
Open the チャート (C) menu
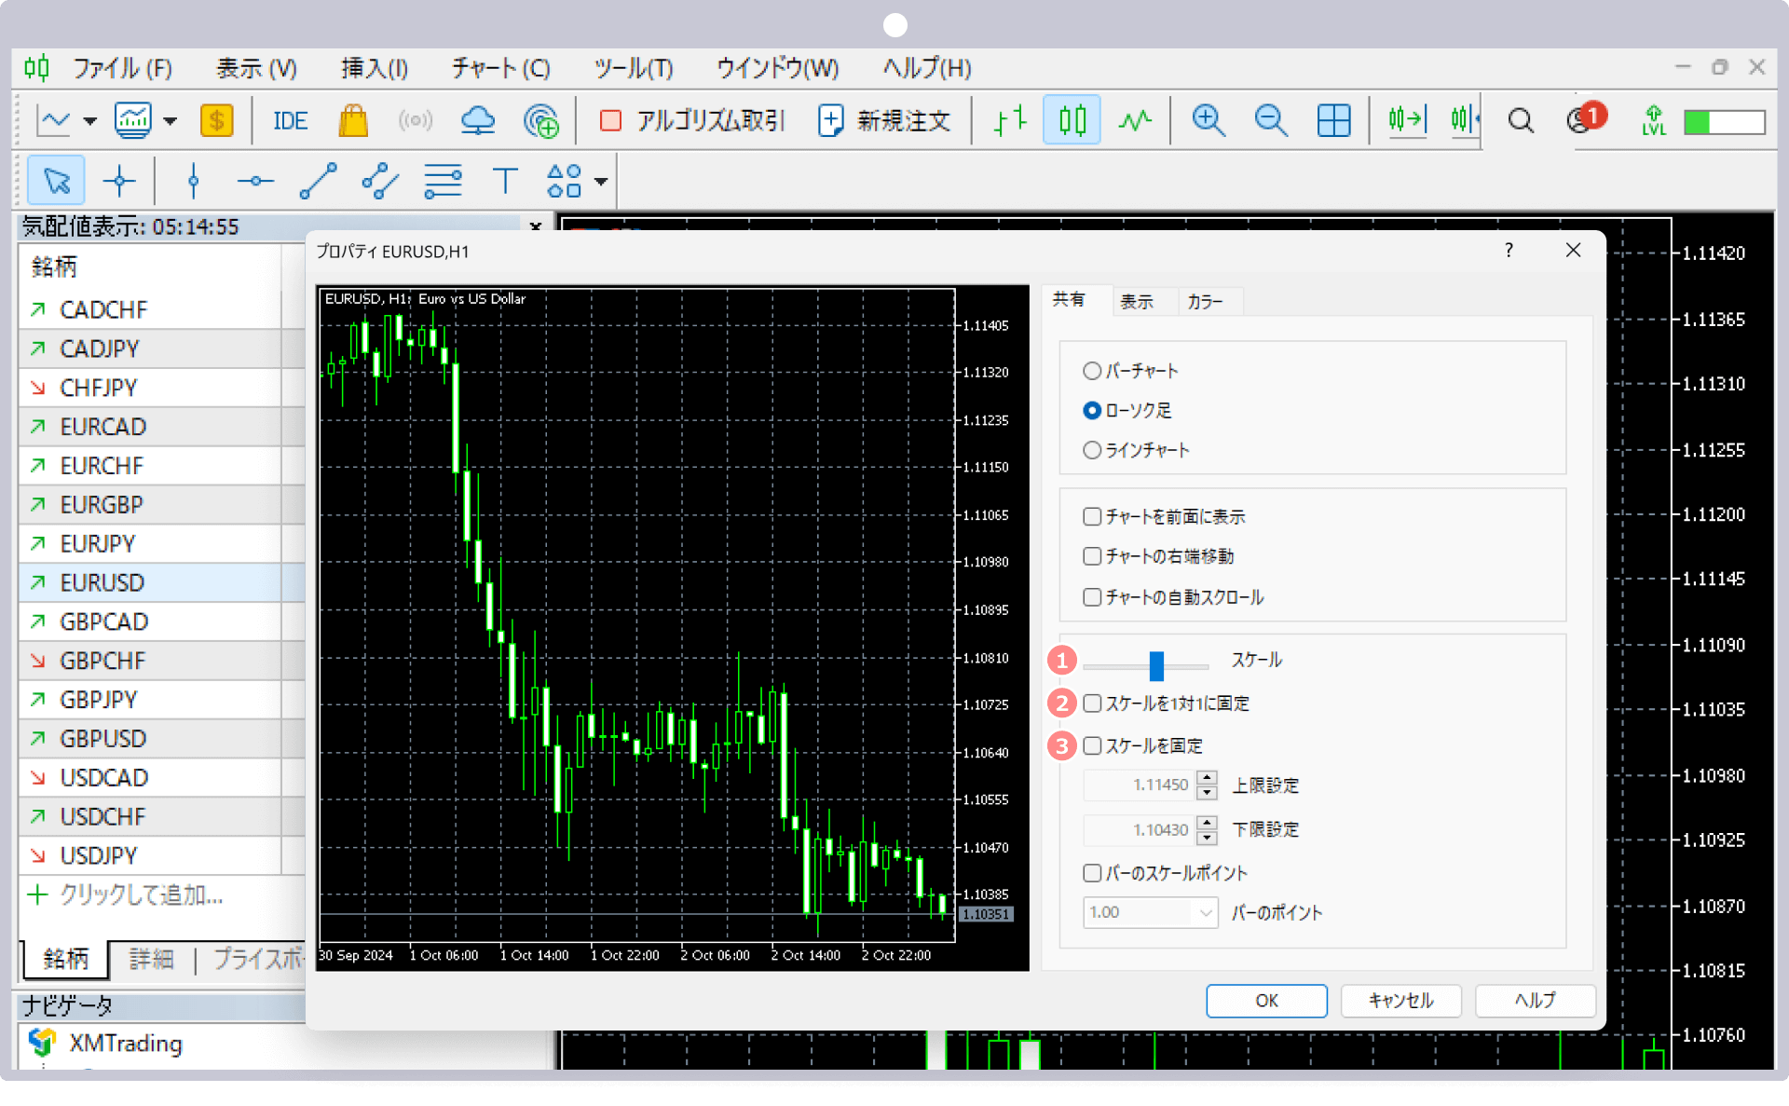pyautogui.click(x=500, y=68)
